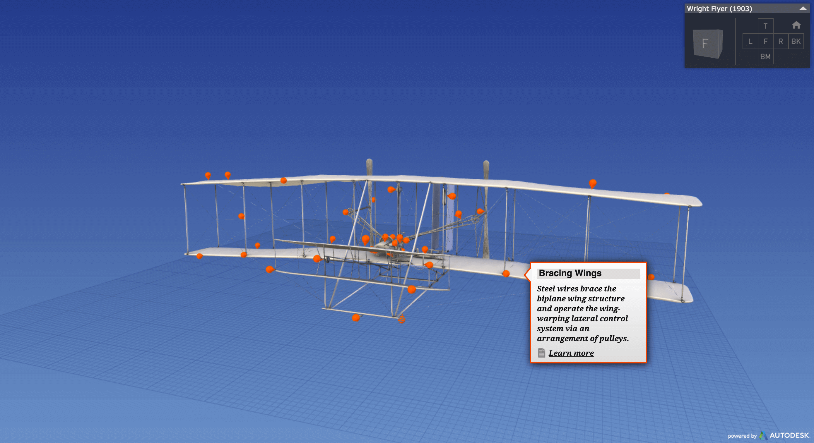The image size is (814, 443).
Task: Click the lowest orange pin under the skid
Action: (356, 318)
